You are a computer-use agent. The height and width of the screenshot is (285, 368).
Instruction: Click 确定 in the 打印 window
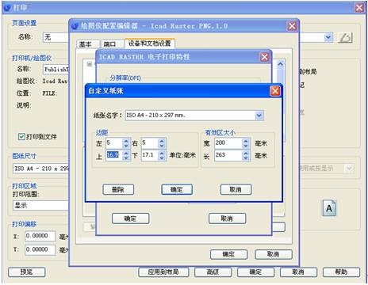coord(255,272)
